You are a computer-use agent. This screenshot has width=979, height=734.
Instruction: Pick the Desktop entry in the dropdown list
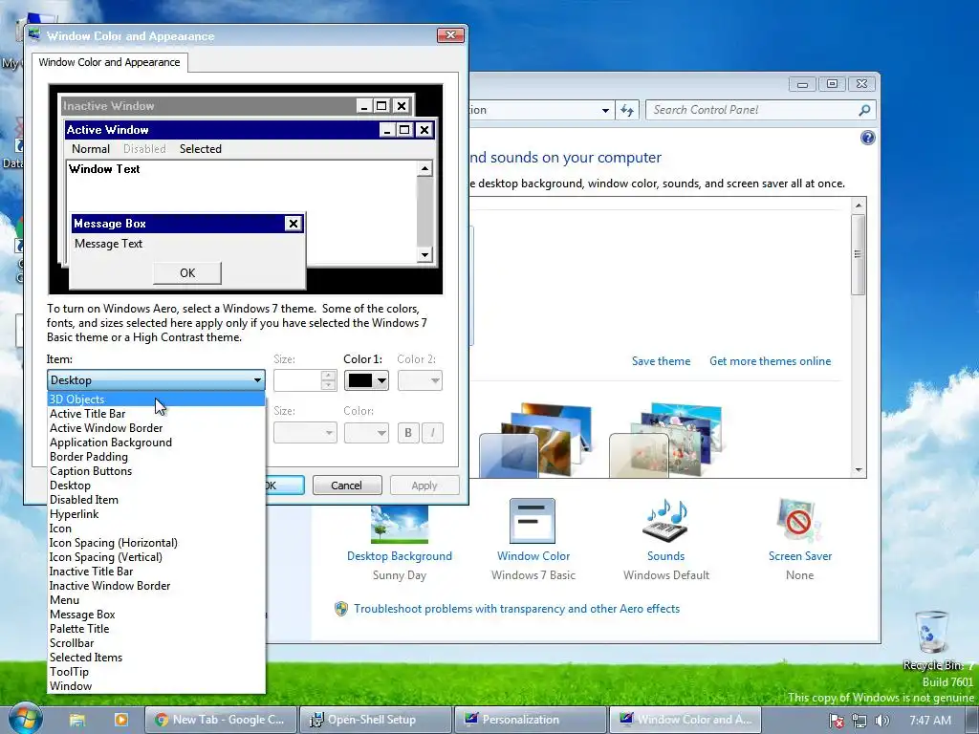tap(156, 486)
